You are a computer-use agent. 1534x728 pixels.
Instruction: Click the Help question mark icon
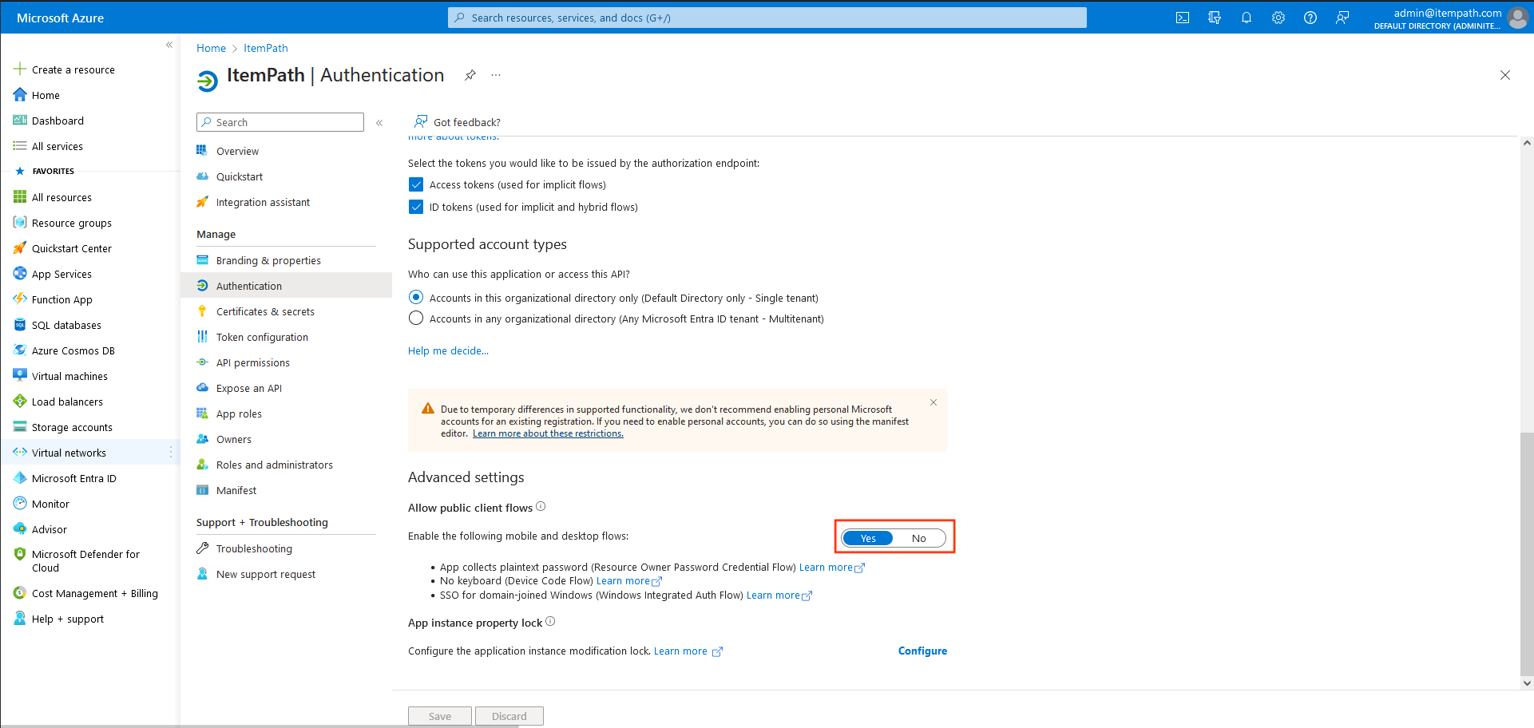pos(1310,18)
